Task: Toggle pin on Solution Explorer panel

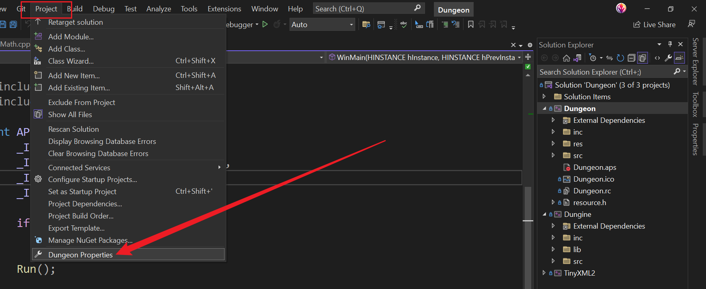Action: 670,44
